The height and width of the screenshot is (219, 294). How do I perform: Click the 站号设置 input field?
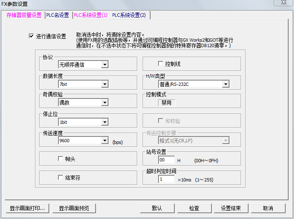pos(166,160)
